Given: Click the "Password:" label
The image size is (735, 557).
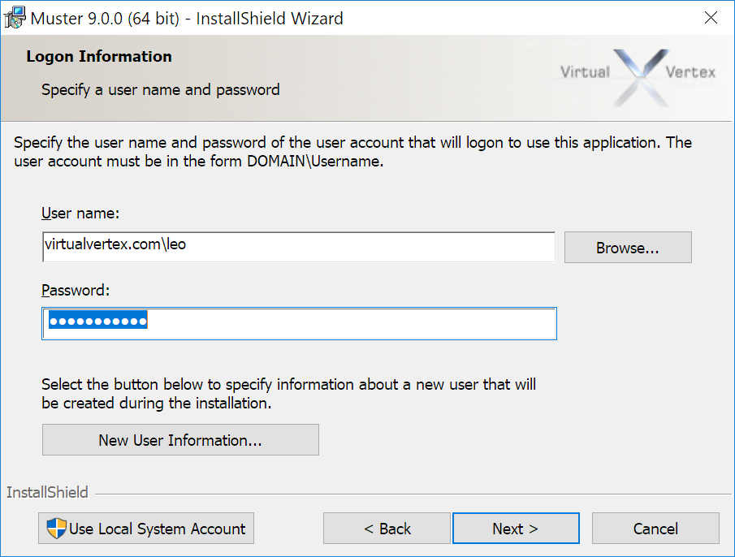Looking at the screenshot, I should click(75, 290).
